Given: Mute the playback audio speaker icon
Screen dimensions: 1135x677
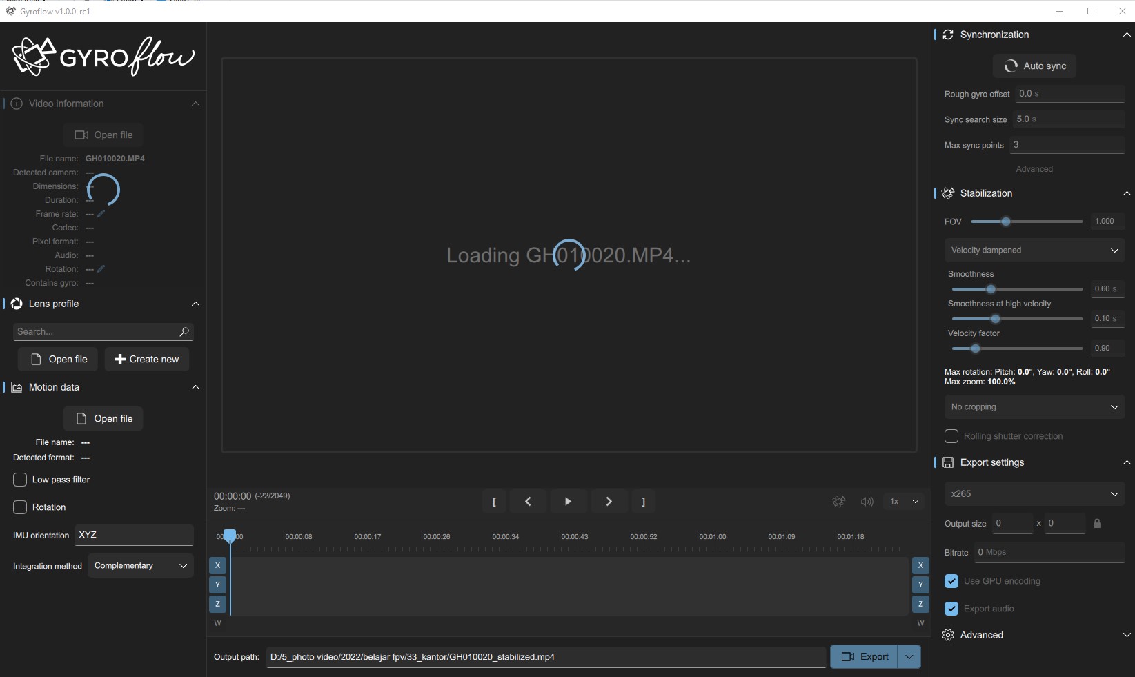Looking at the screenshot, I should point(867,502).
